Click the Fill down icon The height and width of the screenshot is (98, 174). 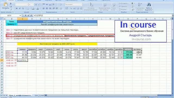132,7
